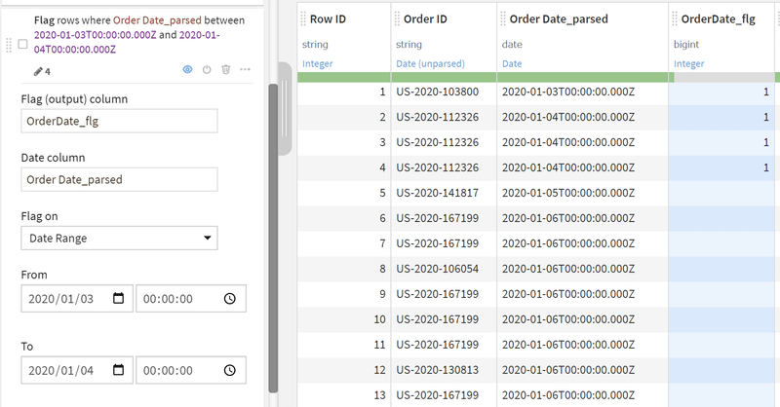
Task: Click the Date meaning link under Order Date_parsed
Action: pos(512,63)
